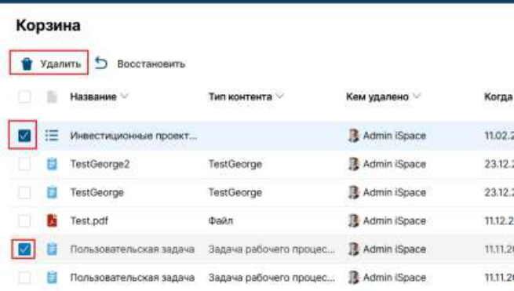Click the 11.12 date of Test.pdf

[499, 221]
